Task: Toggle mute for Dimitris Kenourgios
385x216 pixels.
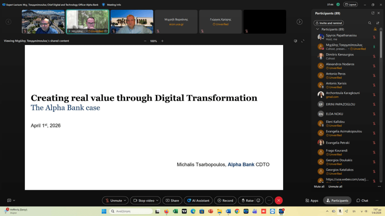Action: tap(374, 56)
